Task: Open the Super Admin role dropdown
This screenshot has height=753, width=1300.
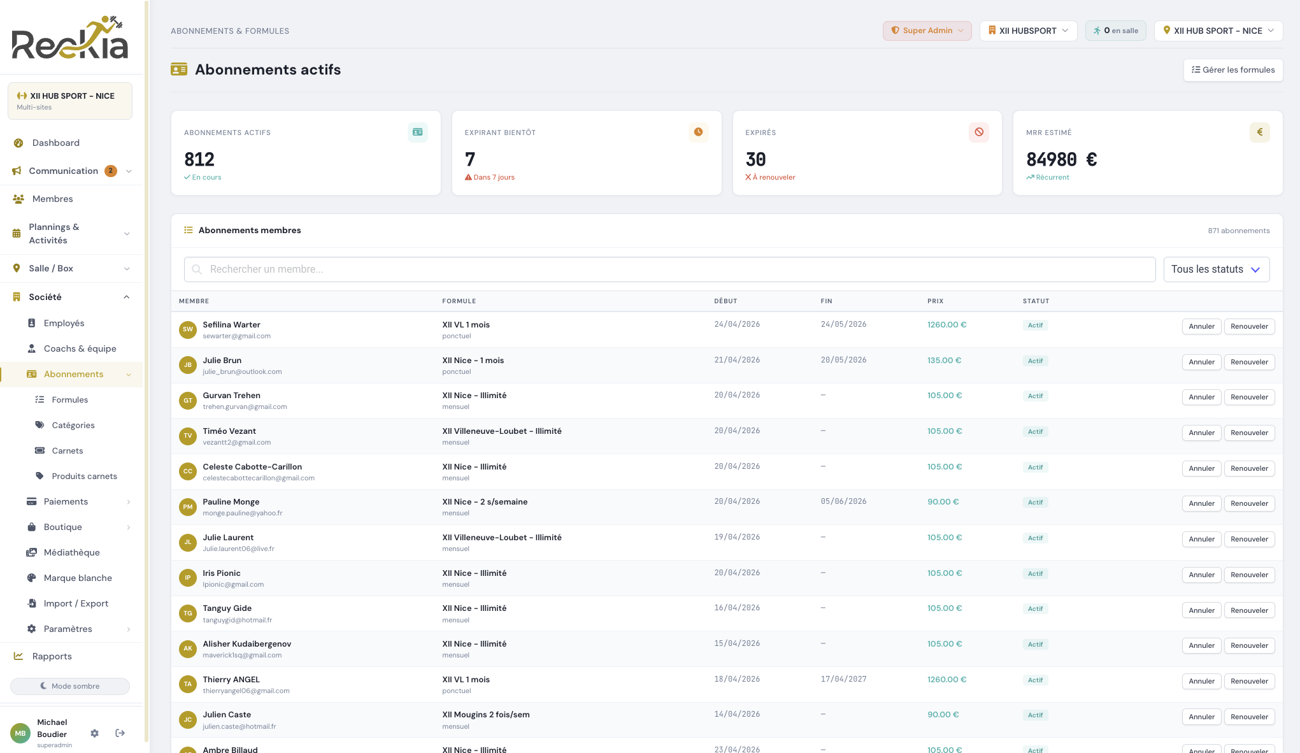Action: pos(927,31)
